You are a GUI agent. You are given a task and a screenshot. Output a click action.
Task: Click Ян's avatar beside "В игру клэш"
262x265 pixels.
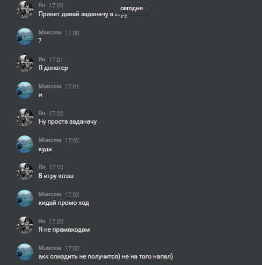[25, 171]
